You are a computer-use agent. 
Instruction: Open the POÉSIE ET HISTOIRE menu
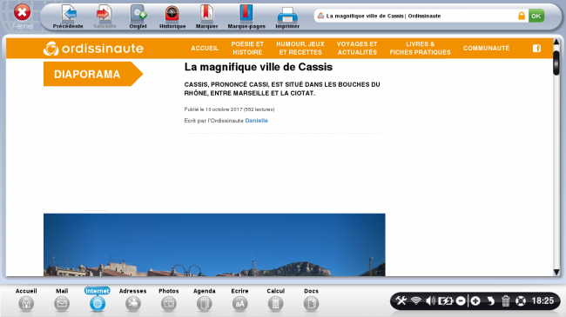247,48
